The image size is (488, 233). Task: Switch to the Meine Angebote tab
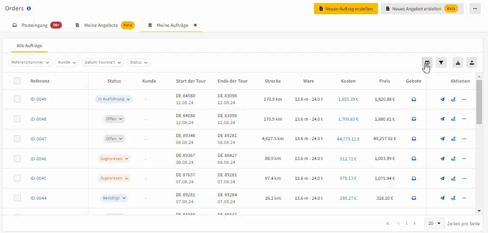tap(105, 25)
